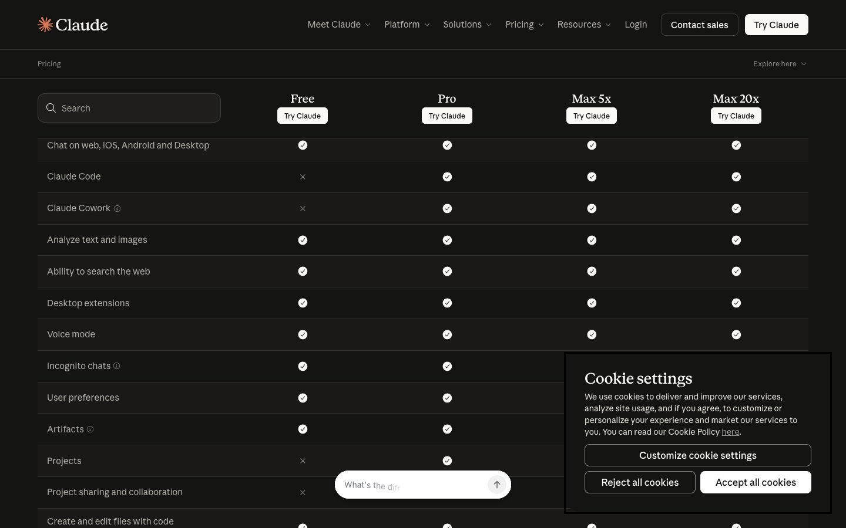Click the info icon beside Artifacts

[90, 429]
